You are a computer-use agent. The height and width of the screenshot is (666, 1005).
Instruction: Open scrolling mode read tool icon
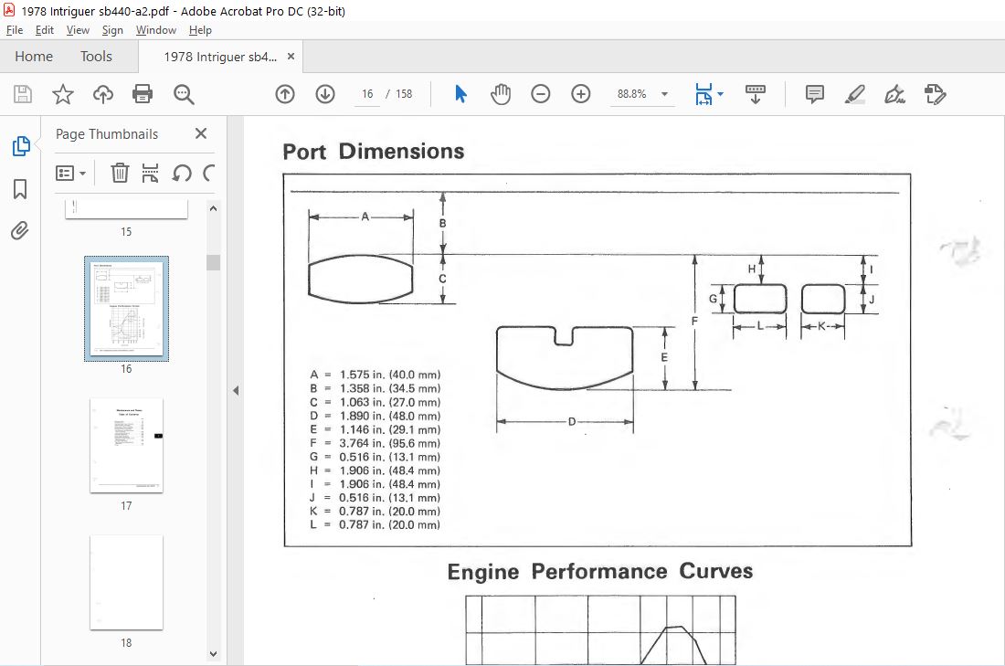click(755, 94)
